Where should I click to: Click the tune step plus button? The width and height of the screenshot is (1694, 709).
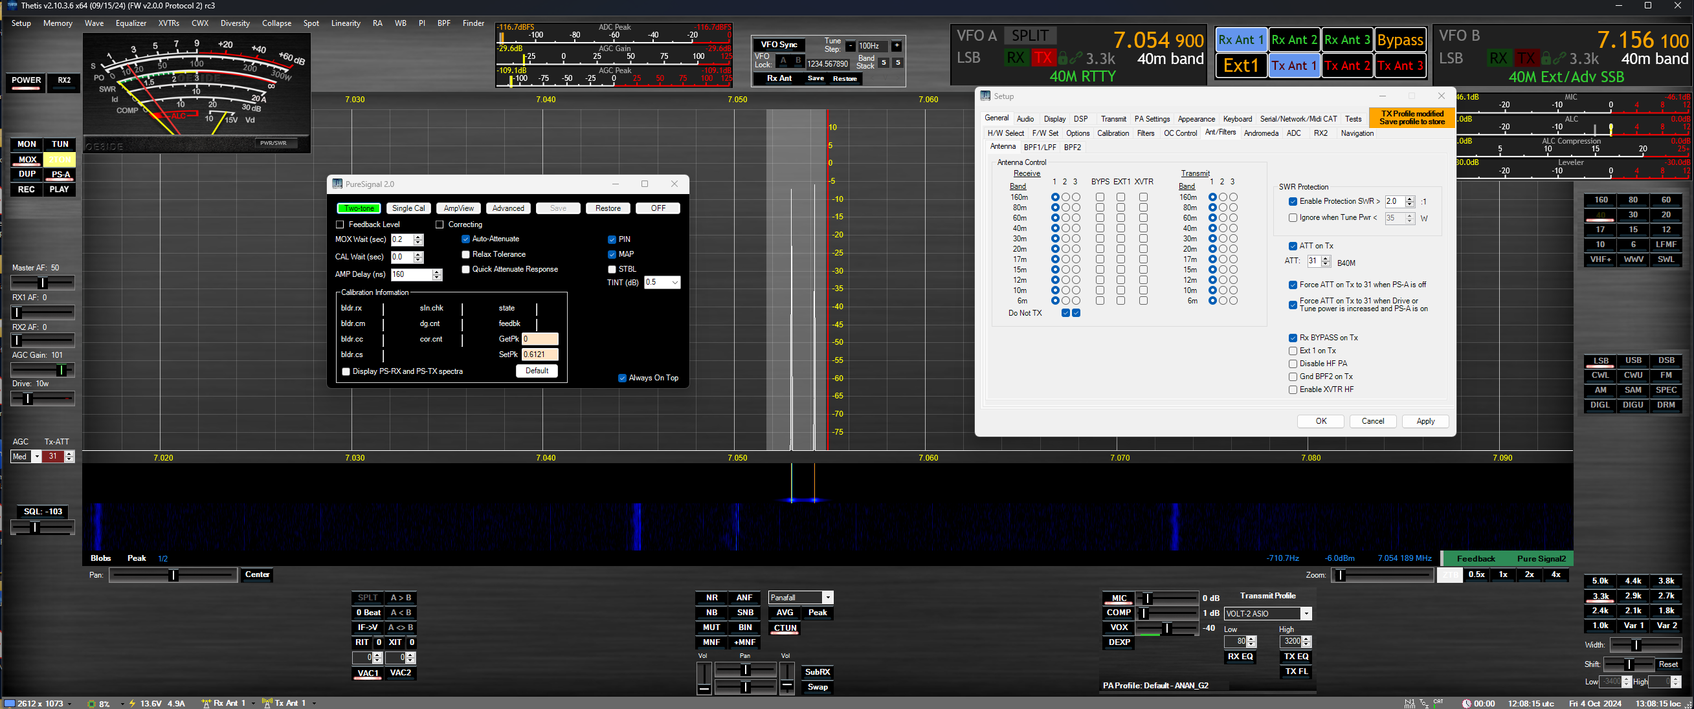[897, 46]
